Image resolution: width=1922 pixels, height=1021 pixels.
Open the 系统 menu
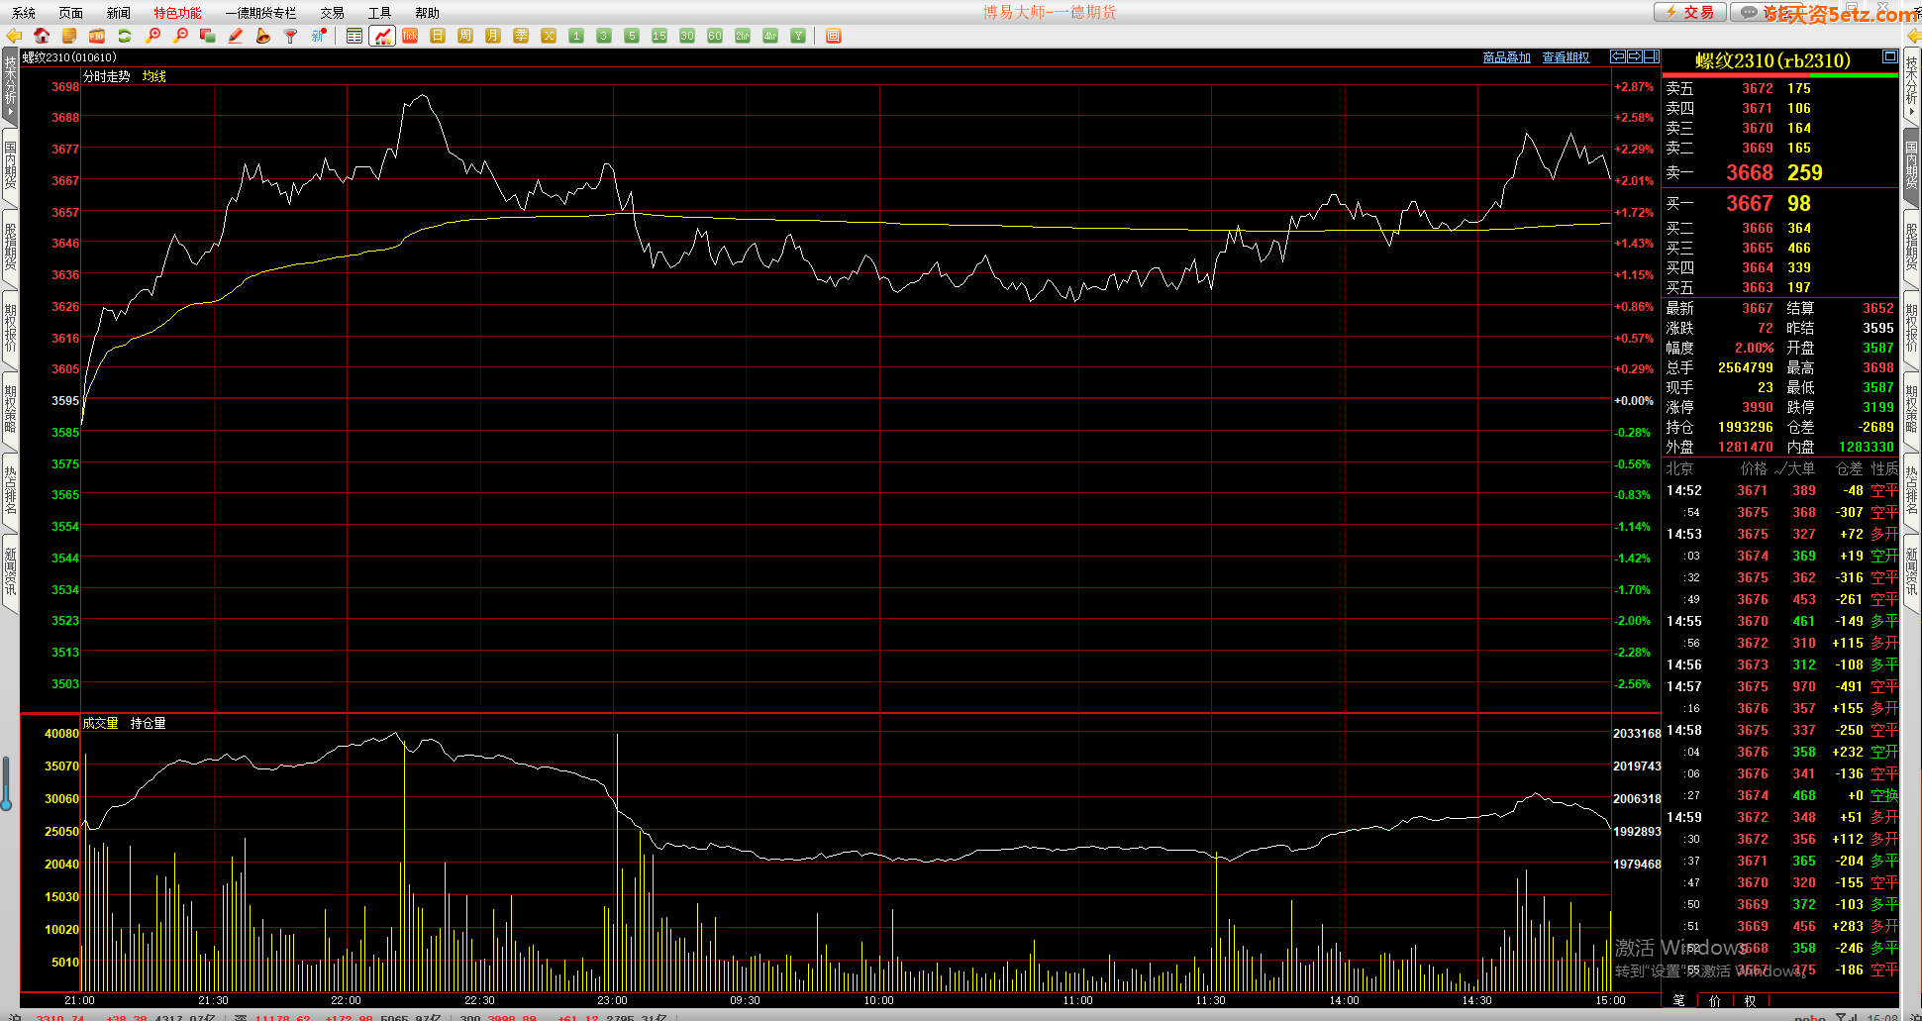pos(24,13)
